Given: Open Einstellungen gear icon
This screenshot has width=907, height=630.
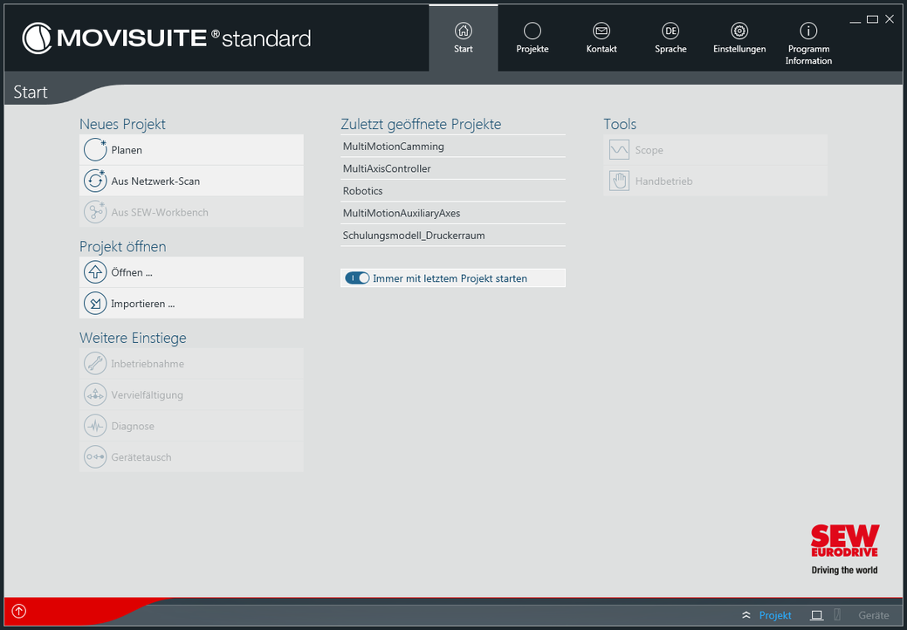Looking at the screenshot, I should coord(739,31).
